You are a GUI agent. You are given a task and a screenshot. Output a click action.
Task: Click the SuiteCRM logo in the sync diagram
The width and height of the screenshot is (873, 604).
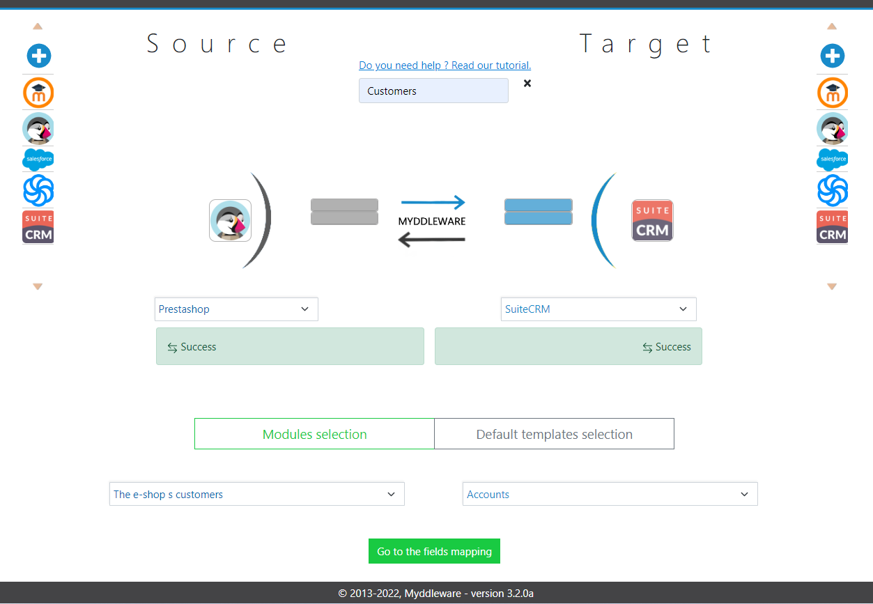(652, 219)
